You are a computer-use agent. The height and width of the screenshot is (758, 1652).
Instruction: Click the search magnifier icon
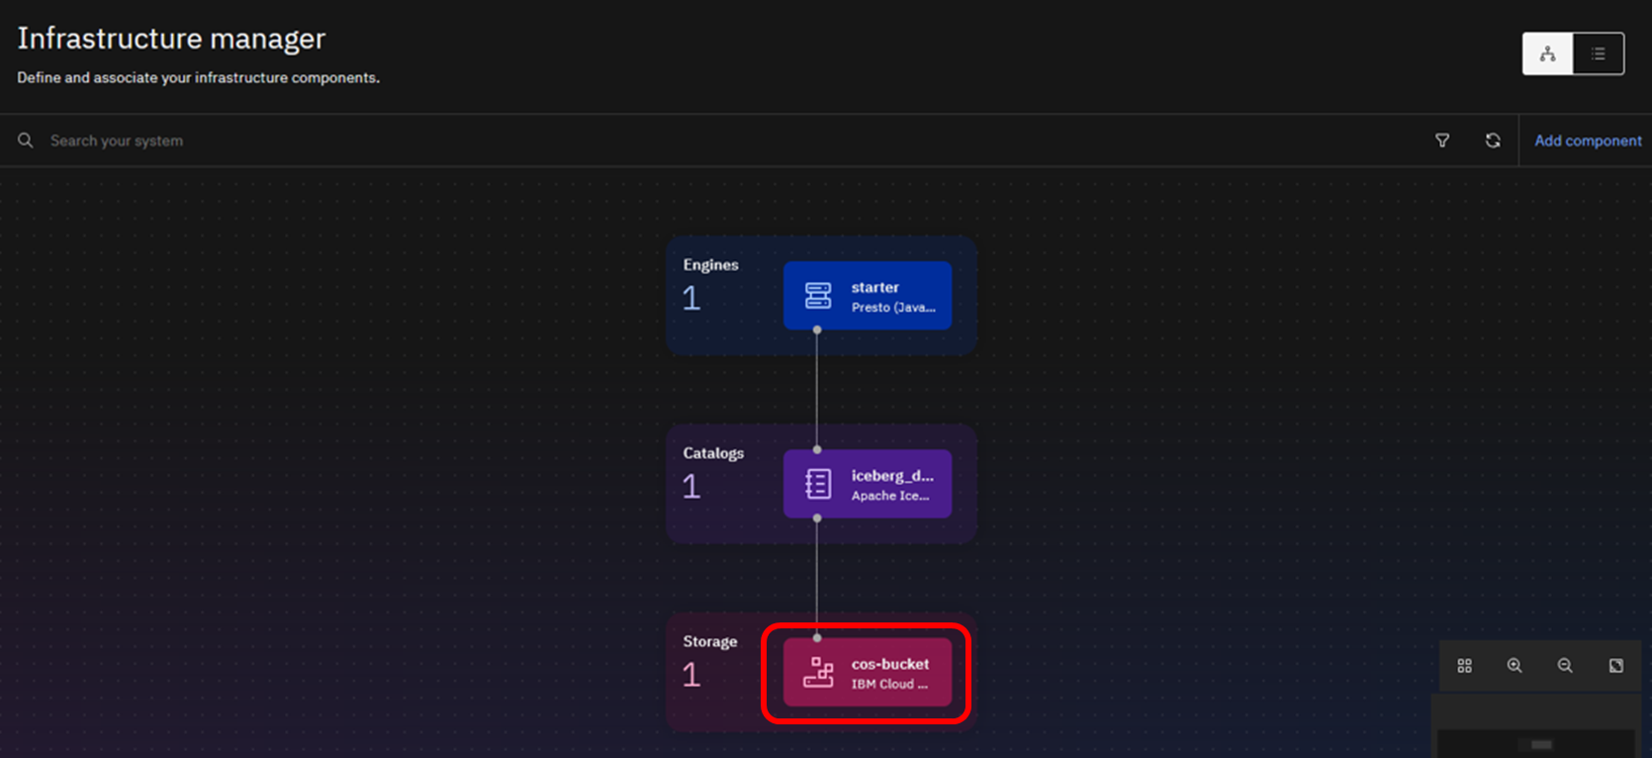(26, 141)
